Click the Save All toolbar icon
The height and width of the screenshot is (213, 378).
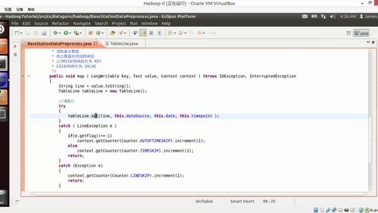pyautogui.click(x=36, y=33)
